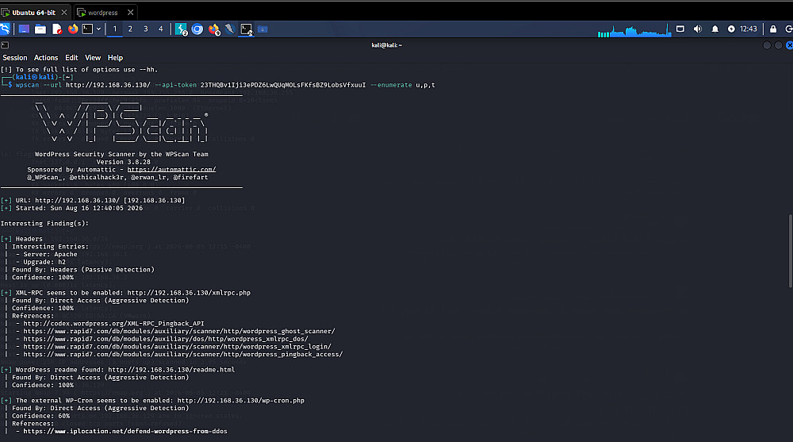Click the notifications bell icon
793x442 pixels.
pyautogui.click(x=714, y=29)
